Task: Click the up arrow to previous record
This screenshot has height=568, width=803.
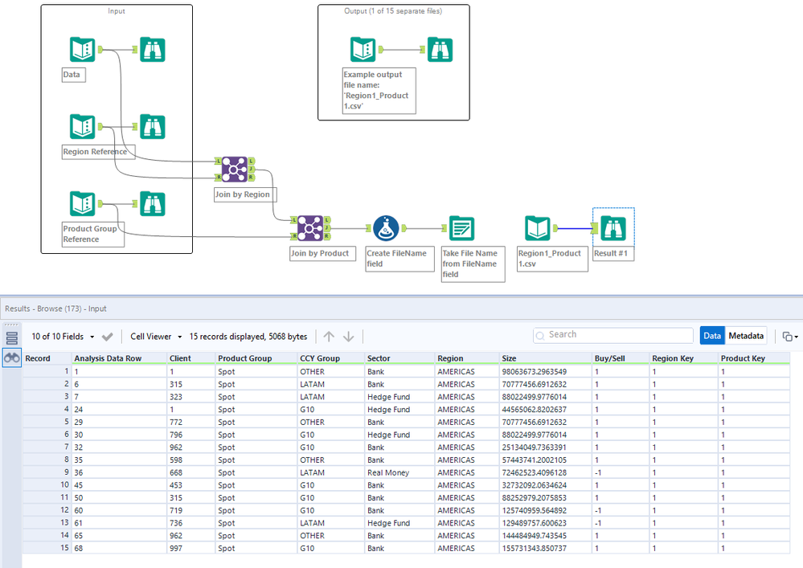Action: [x=328, y=337]
